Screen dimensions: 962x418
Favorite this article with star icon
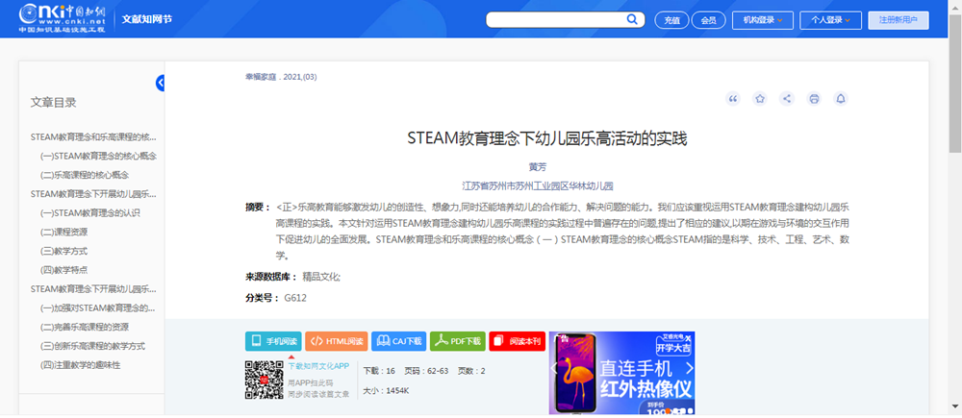[x=760, y=98]
